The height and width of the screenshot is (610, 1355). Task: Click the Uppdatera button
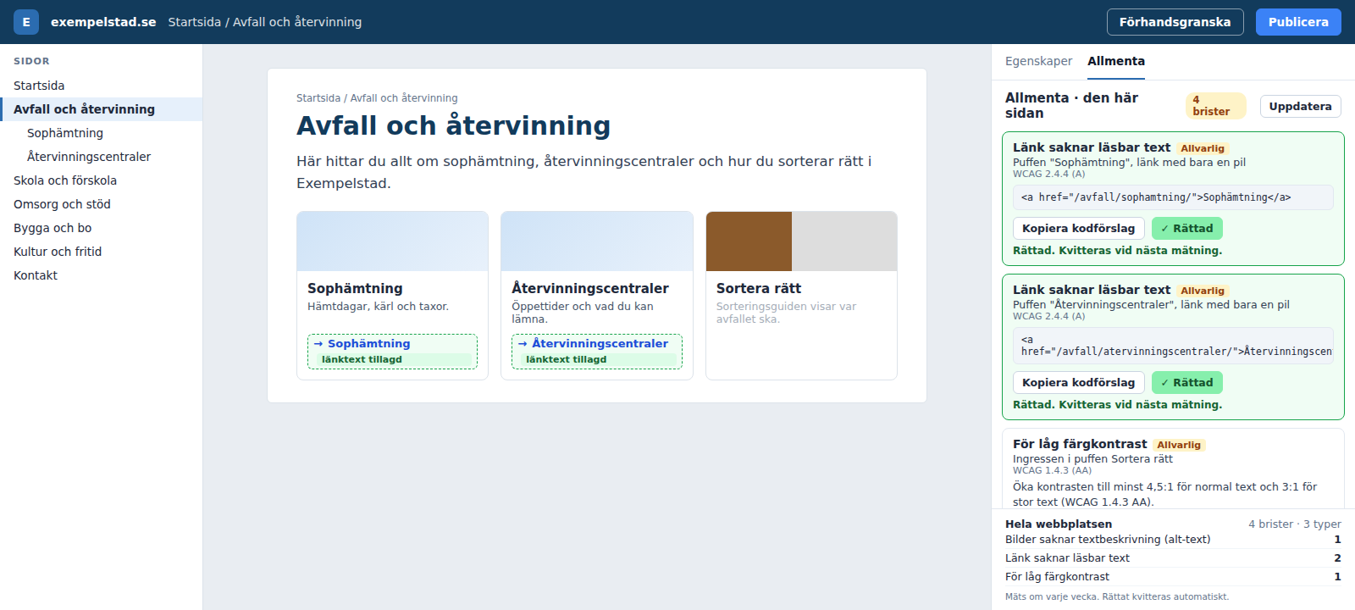[x=1300, y=106]
